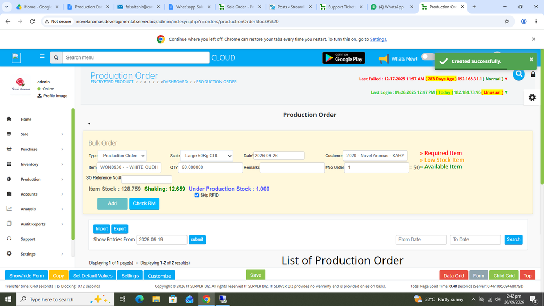Open the settings gear icon at right
The height and width of the screenshot is (306, 544).
point(532,98)
